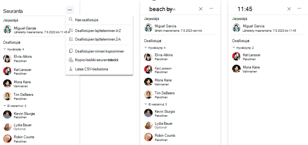
Task: Close the beach by panel
Action: click(x=201, y=9)
